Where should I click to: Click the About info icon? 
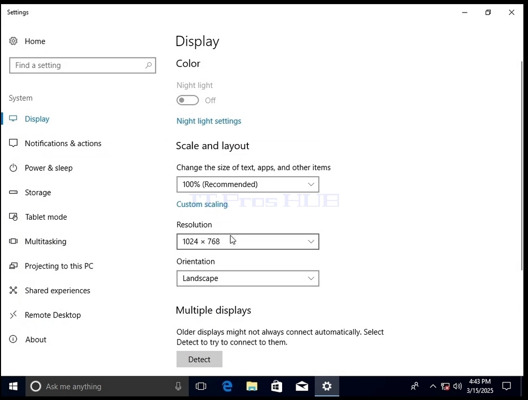point(13,339)
